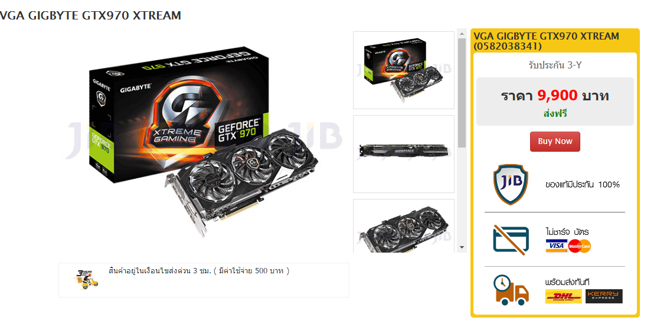Click the JIB shield guarantee icon

(511, 185)
